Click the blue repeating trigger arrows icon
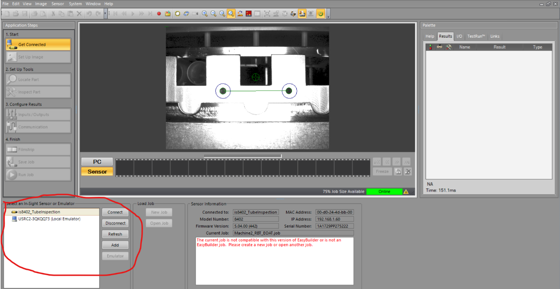The height and width of the screenshot is (289, 560). pos(186,13)
